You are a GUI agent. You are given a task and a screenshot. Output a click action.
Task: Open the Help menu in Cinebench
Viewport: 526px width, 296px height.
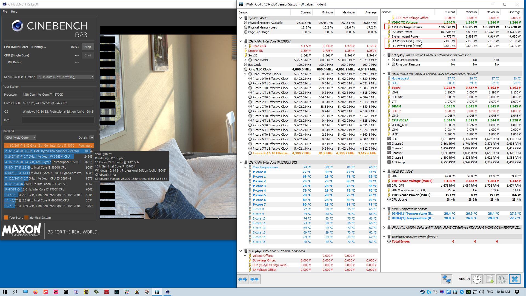tap(14, 12)
